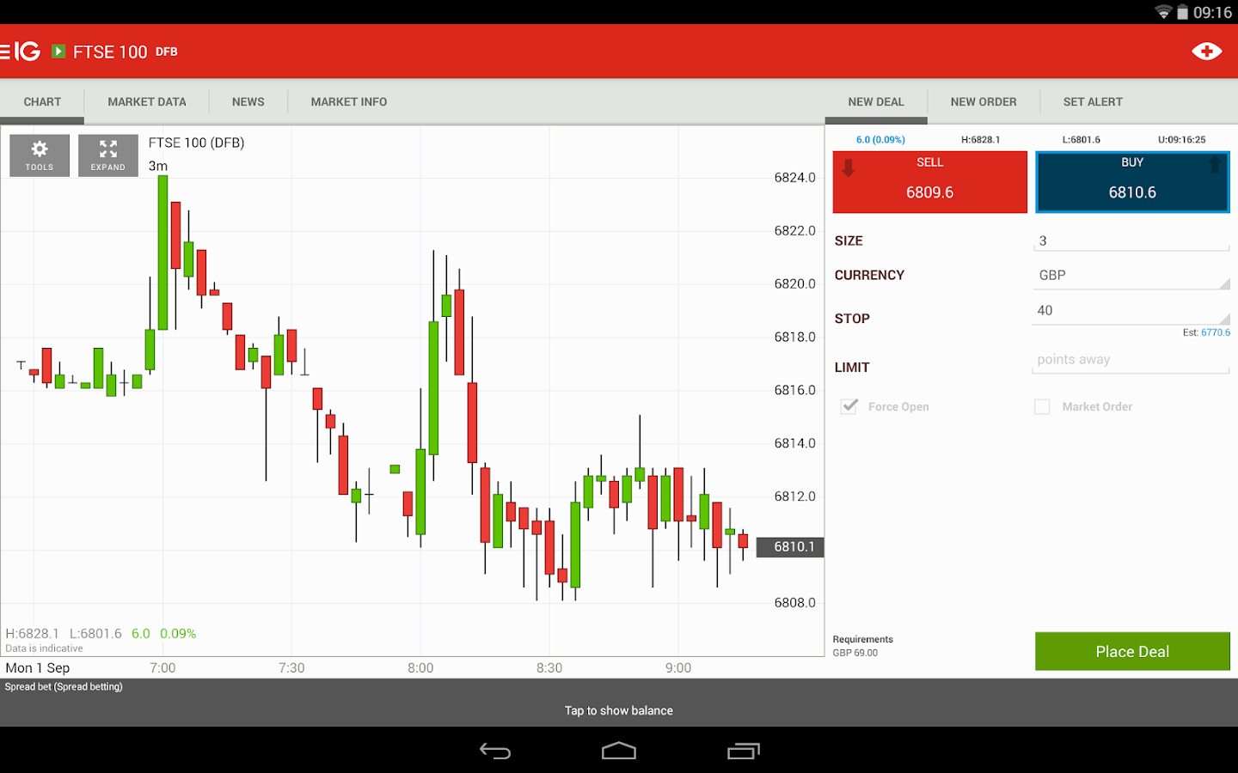Change the 3m chart interval
The image size is (1238, 773).
tap(158, 166)
